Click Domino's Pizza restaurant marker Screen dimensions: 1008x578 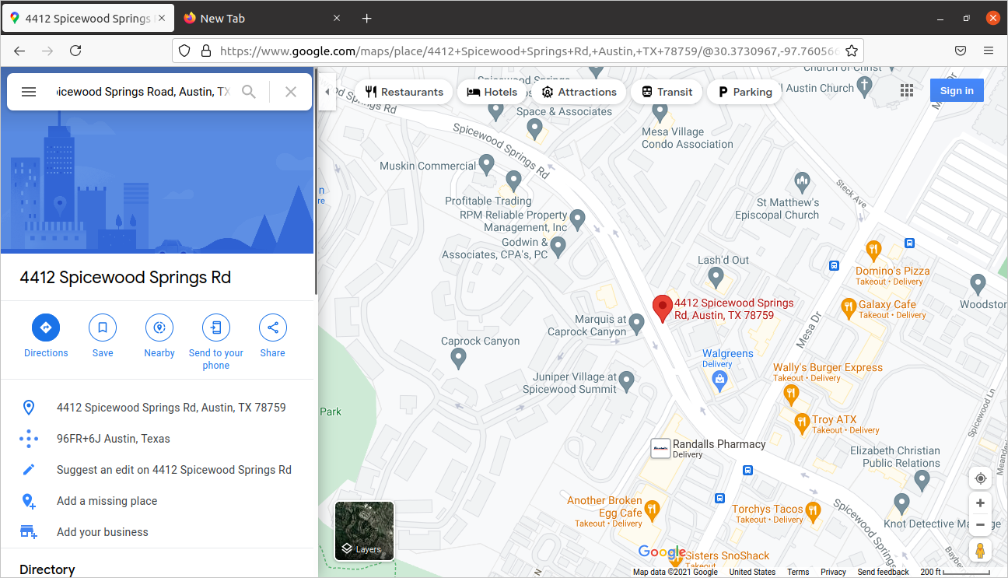click(x=873, y=251)
